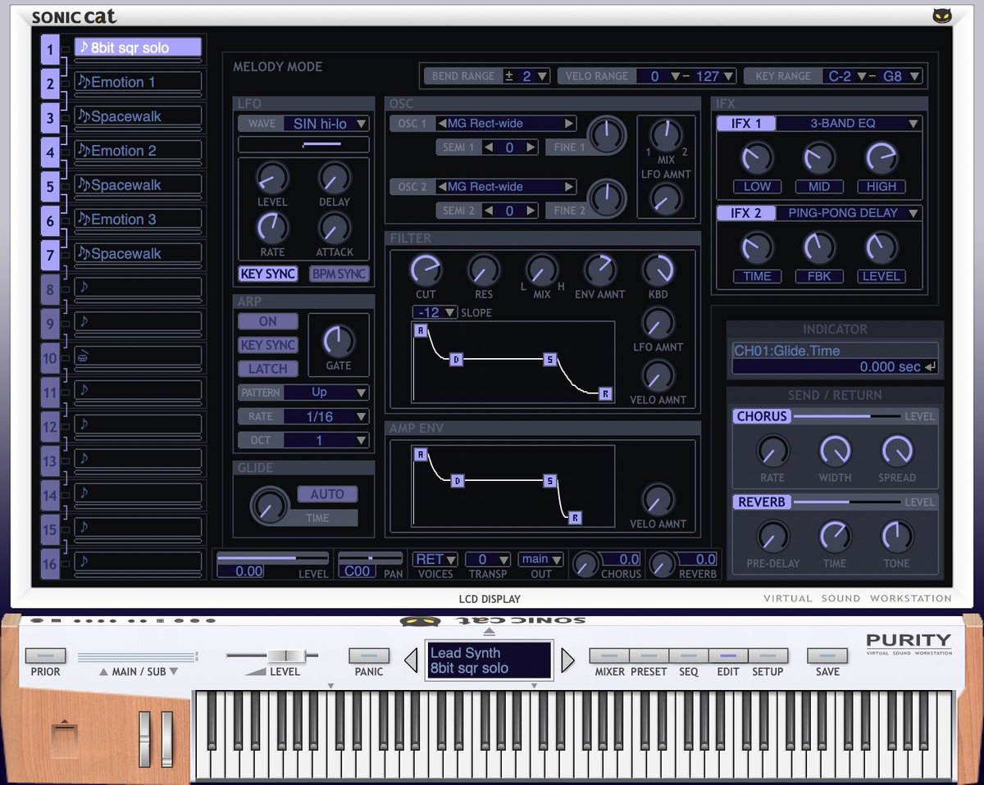The width and height of the screenshot is (984, 785).
Task: Adjust the LFO DELAY knob
Action: coord(335,178)
